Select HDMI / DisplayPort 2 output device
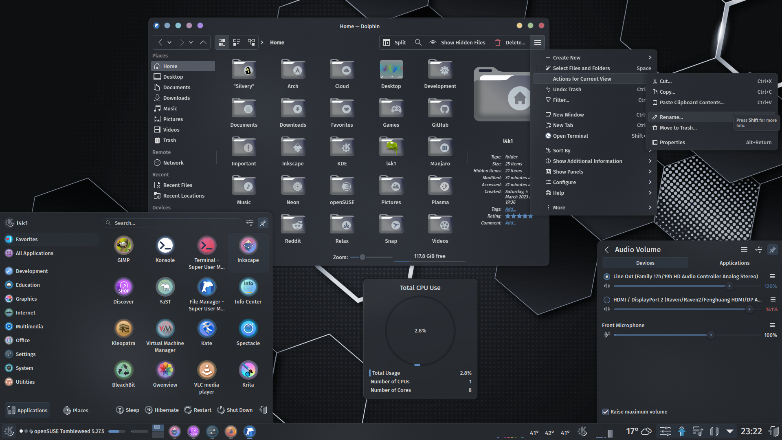 607,300
